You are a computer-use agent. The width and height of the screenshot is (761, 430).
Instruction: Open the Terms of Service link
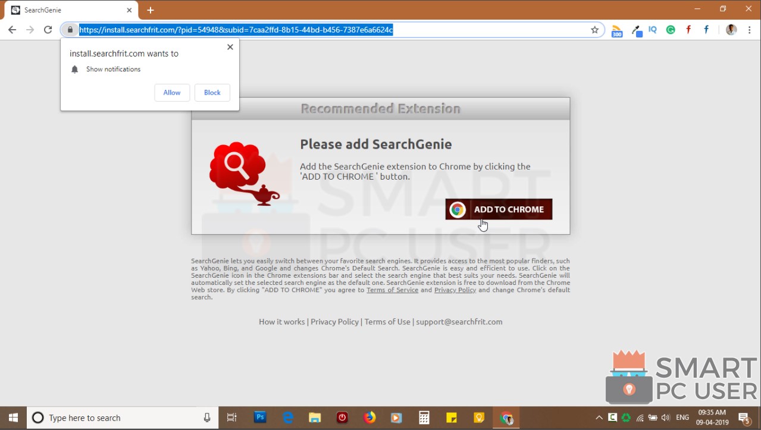392,290
